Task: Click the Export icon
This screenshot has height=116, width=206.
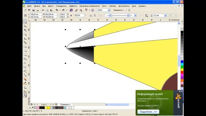Action: [81, 10]
